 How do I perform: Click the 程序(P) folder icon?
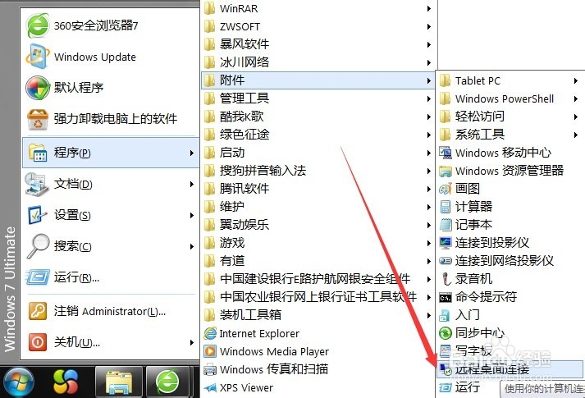[x=37, y=153]
